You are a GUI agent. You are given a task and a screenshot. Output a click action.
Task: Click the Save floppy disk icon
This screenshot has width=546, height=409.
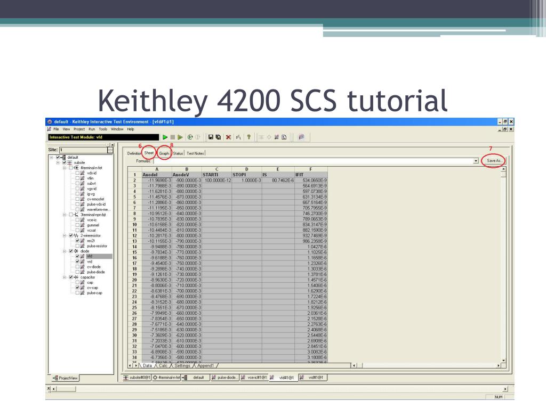pyautogui.click(x=211, y=137)
